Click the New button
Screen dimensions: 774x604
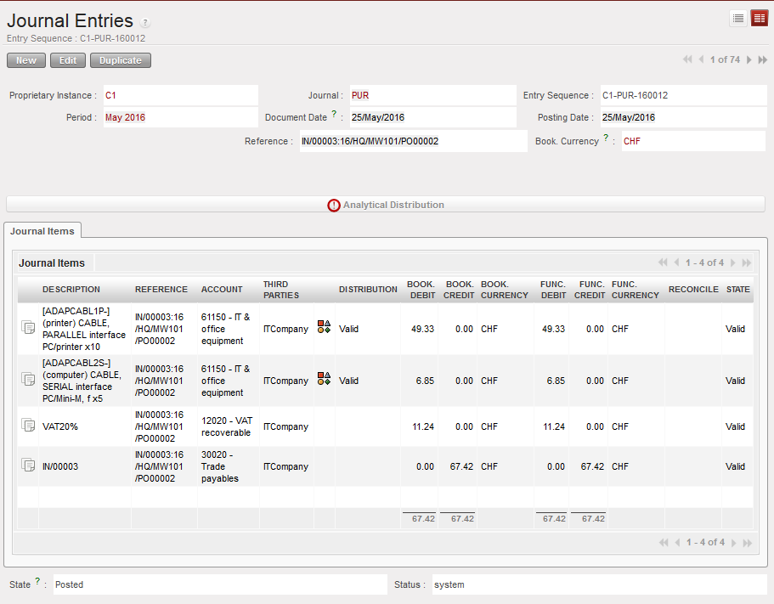click(x=26, y=60)
